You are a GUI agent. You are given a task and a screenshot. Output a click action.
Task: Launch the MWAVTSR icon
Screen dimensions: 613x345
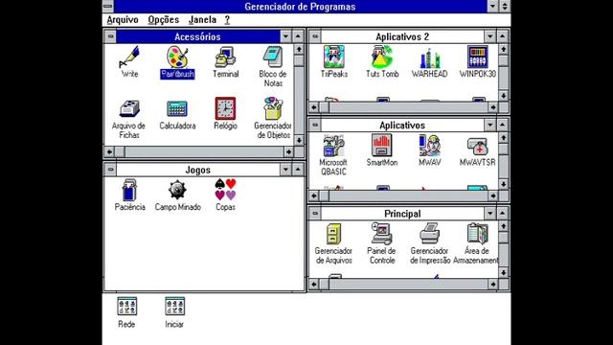click(x=477, y=147)
